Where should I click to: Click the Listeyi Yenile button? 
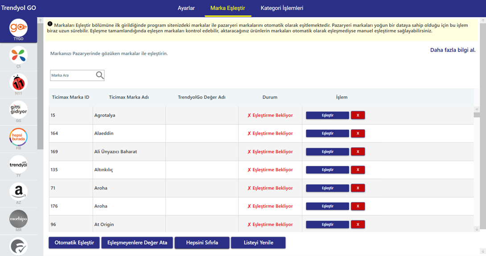(258, 243)
